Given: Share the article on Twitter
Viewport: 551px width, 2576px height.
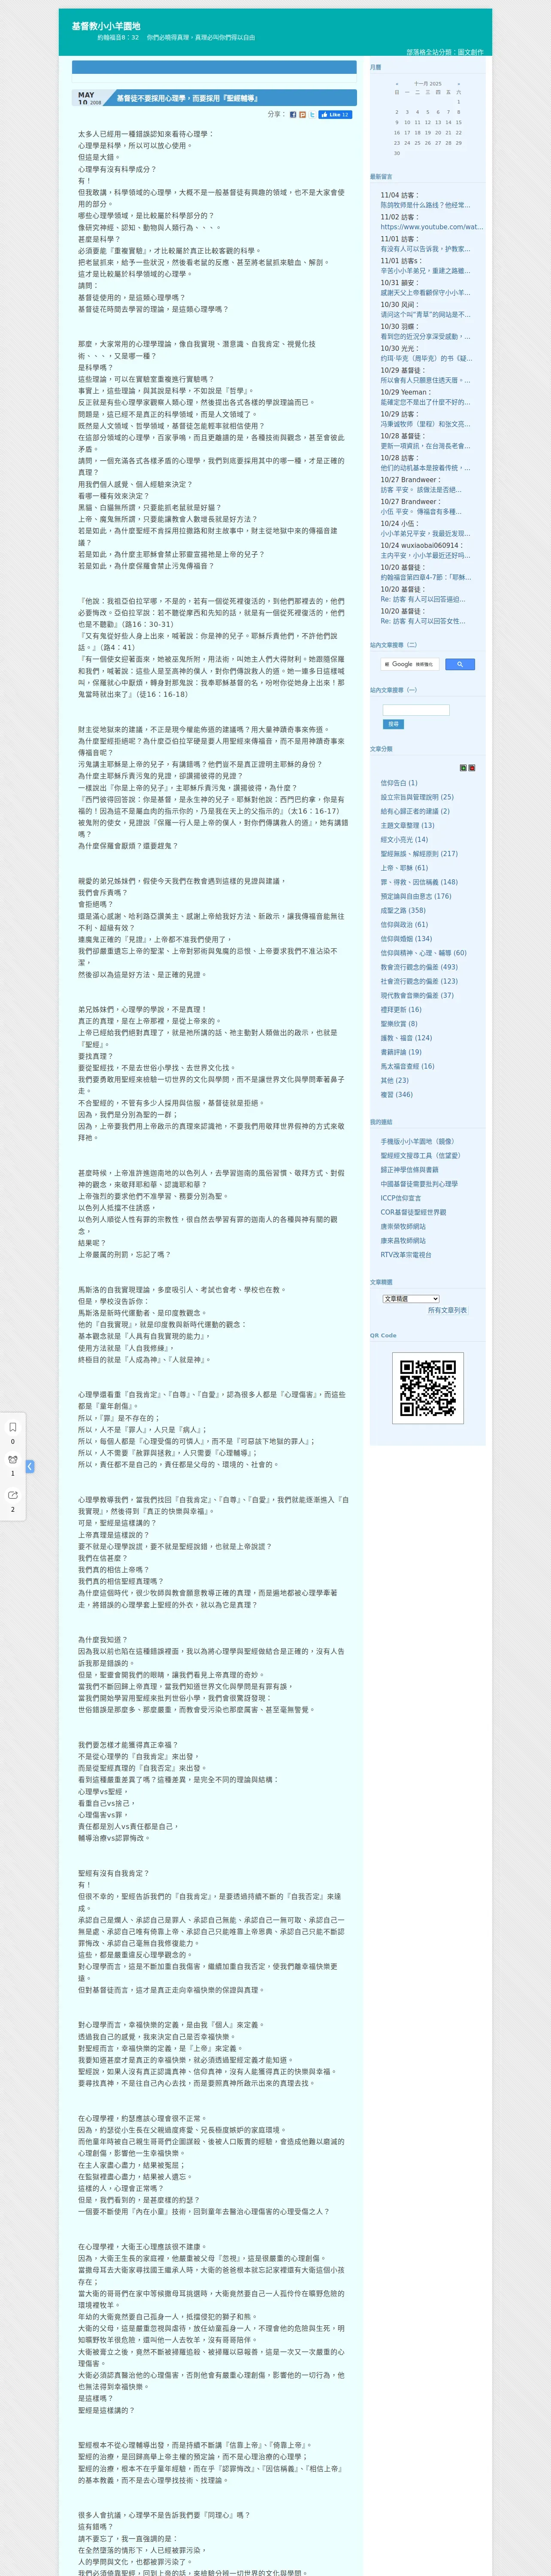Looking at the screenshot, I should coord(312,115).
